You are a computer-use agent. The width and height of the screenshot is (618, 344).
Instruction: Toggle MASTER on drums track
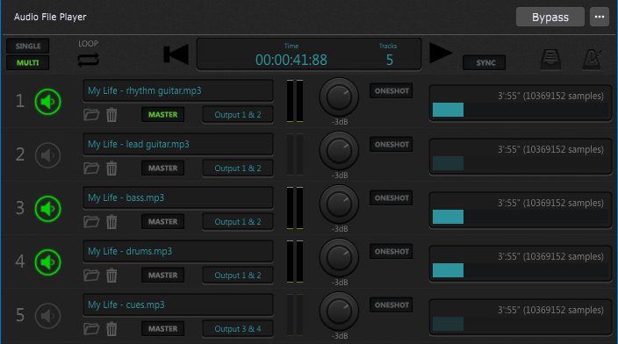pos(162,275)
